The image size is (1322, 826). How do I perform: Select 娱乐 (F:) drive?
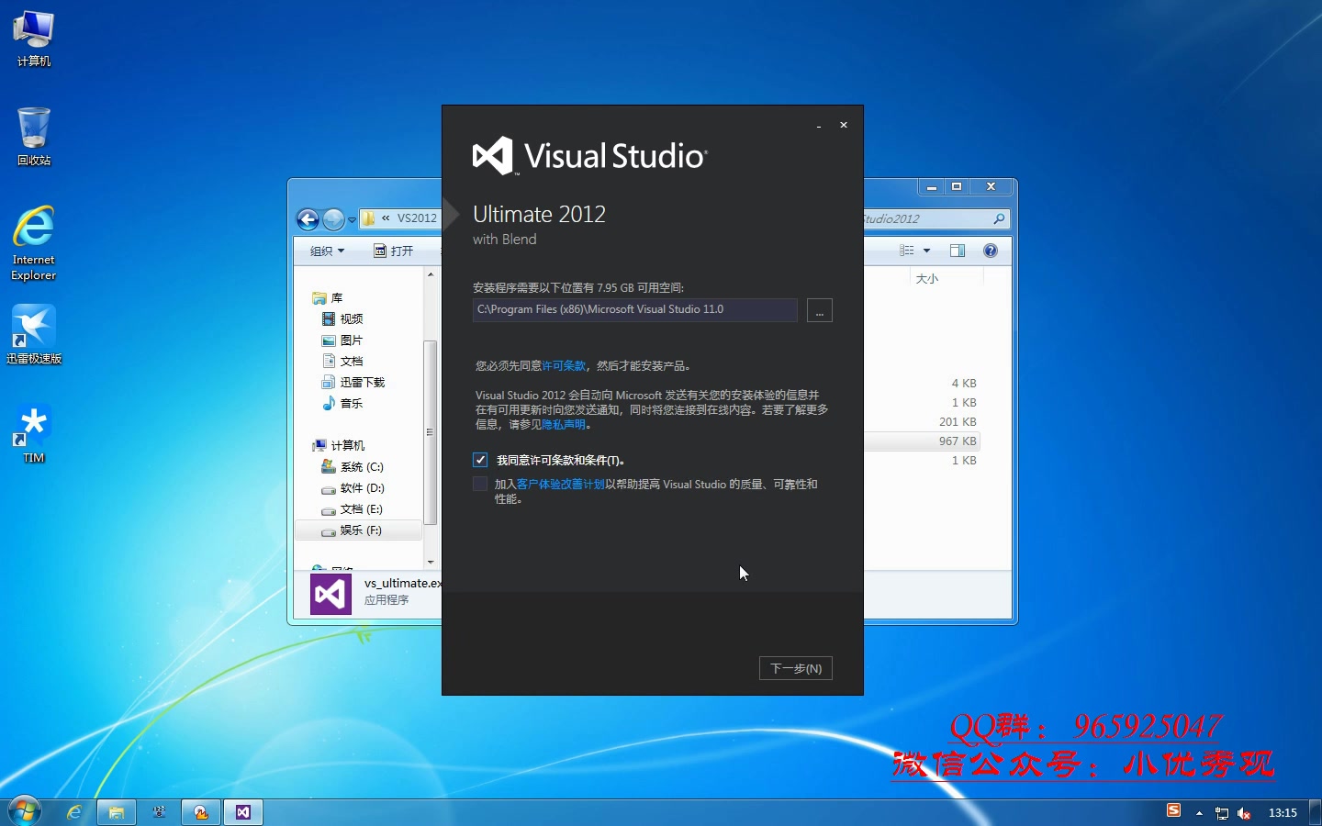(359, 530)
